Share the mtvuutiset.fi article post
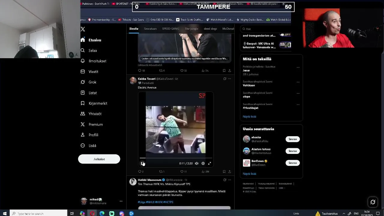 (x=229, y=70)
